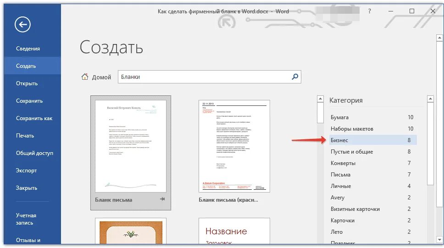This screenshot has width=444, height=248.
Task: Select the red Бланк письма (красн... template
Action: (x=234, y=146)
